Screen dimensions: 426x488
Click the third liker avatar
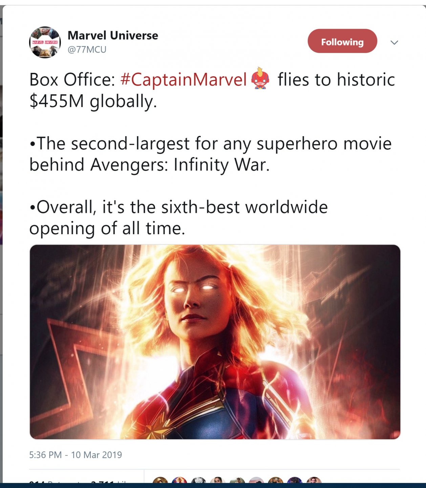198,481
